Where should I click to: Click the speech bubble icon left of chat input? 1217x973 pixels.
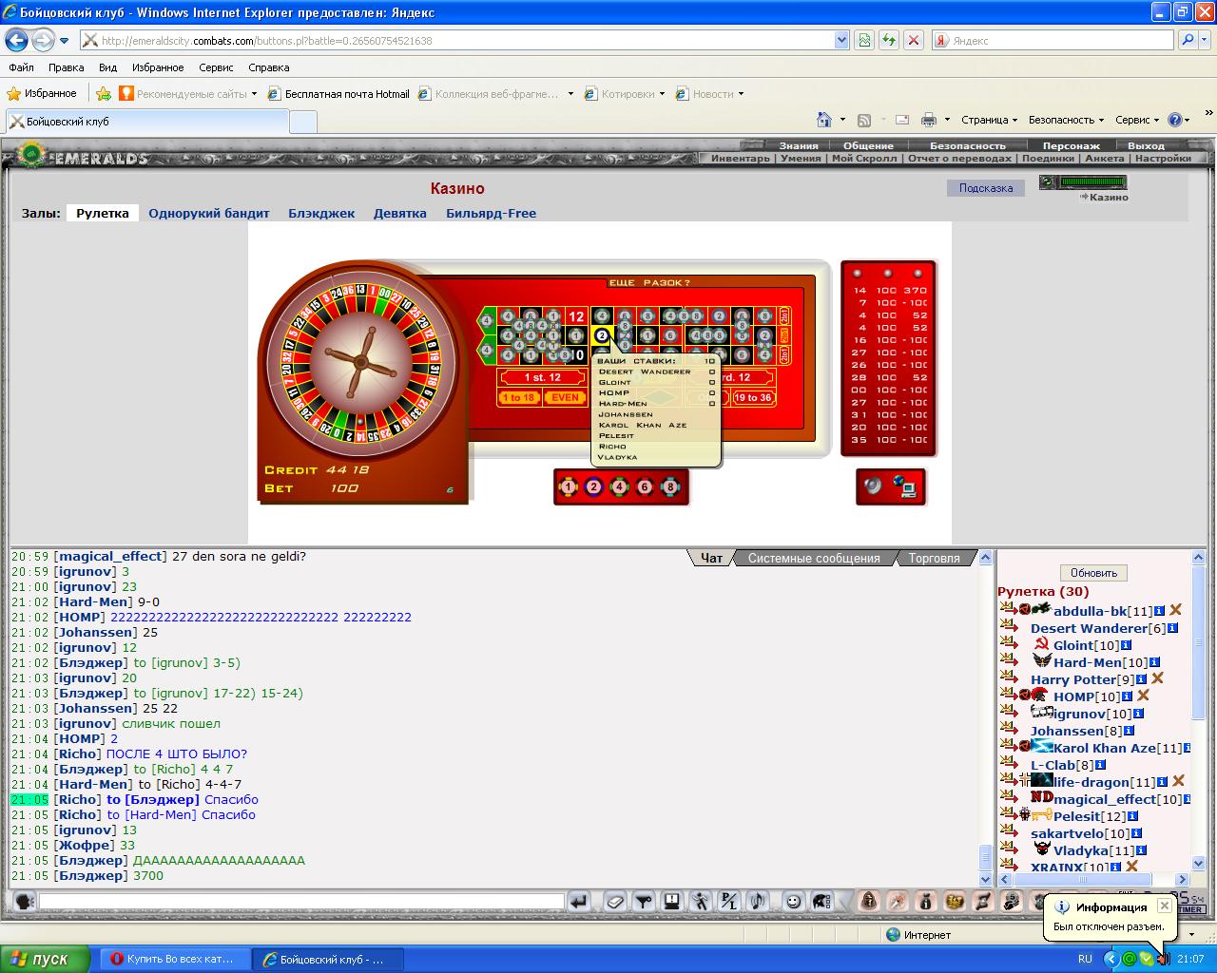tap(25, 901)
